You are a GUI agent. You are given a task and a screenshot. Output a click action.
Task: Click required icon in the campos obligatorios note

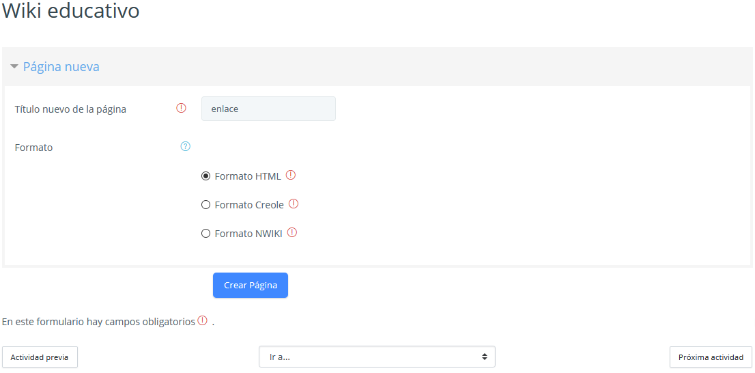click(x=203, y=321)
